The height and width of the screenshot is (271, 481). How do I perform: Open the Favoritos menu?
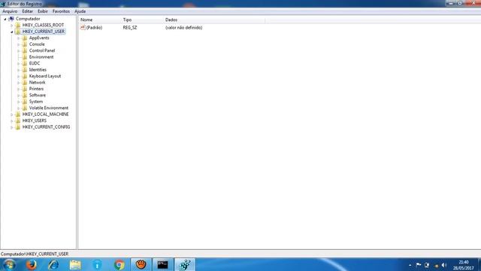tap(61, 11)
